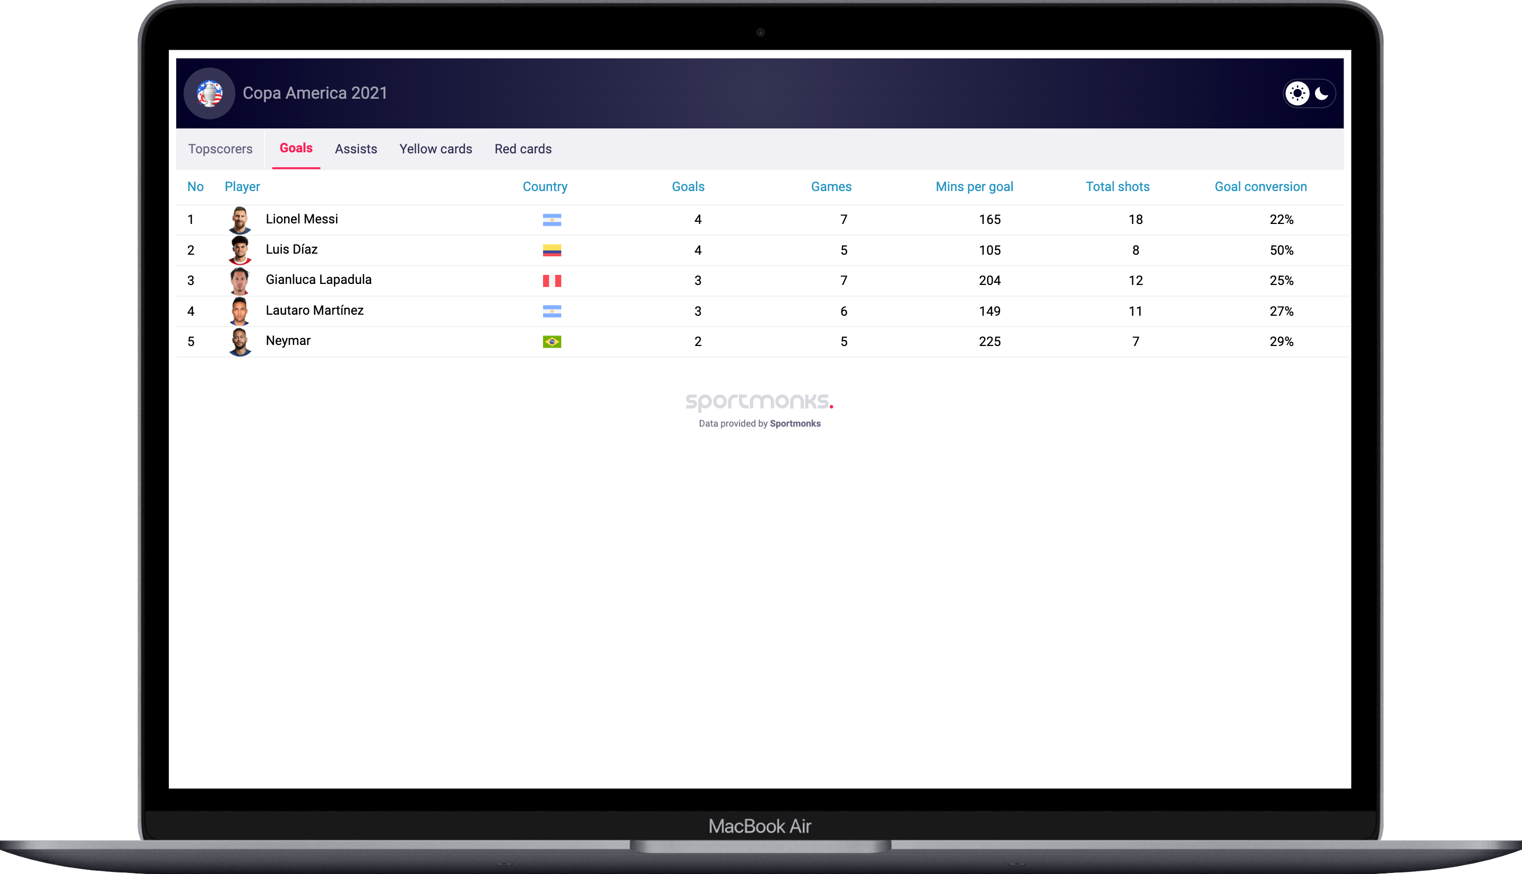
Task: Switch to light mode sun icon
Action: click(1297, 93)
